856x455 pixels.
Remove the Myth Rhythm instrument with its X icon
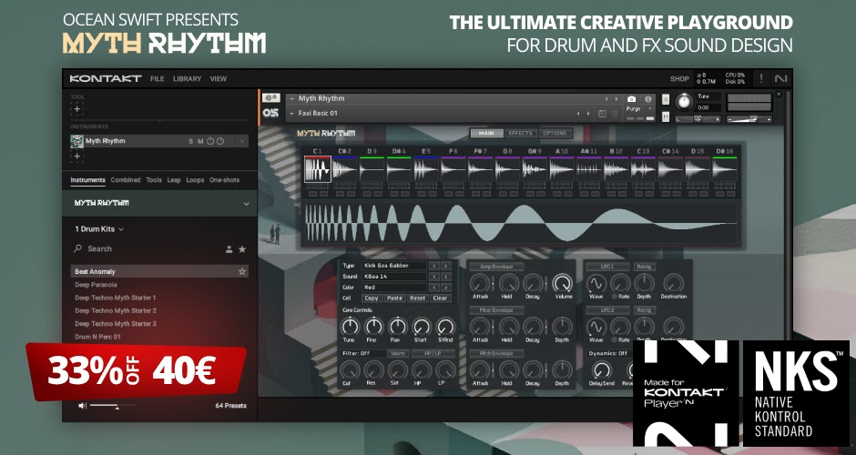point(242,141)
